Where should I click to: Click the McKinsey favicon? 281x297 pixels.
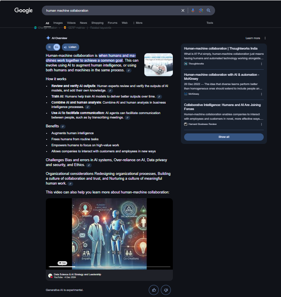[x=186, y=94]
